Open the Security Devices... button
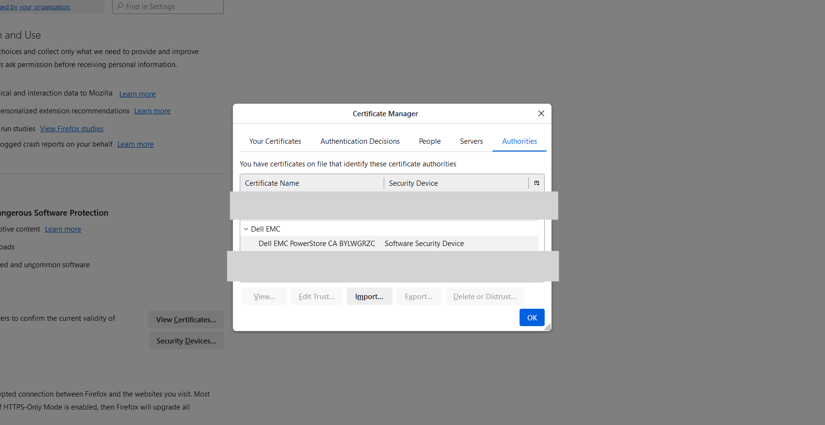Screen dimensions: 825x425 186,341
